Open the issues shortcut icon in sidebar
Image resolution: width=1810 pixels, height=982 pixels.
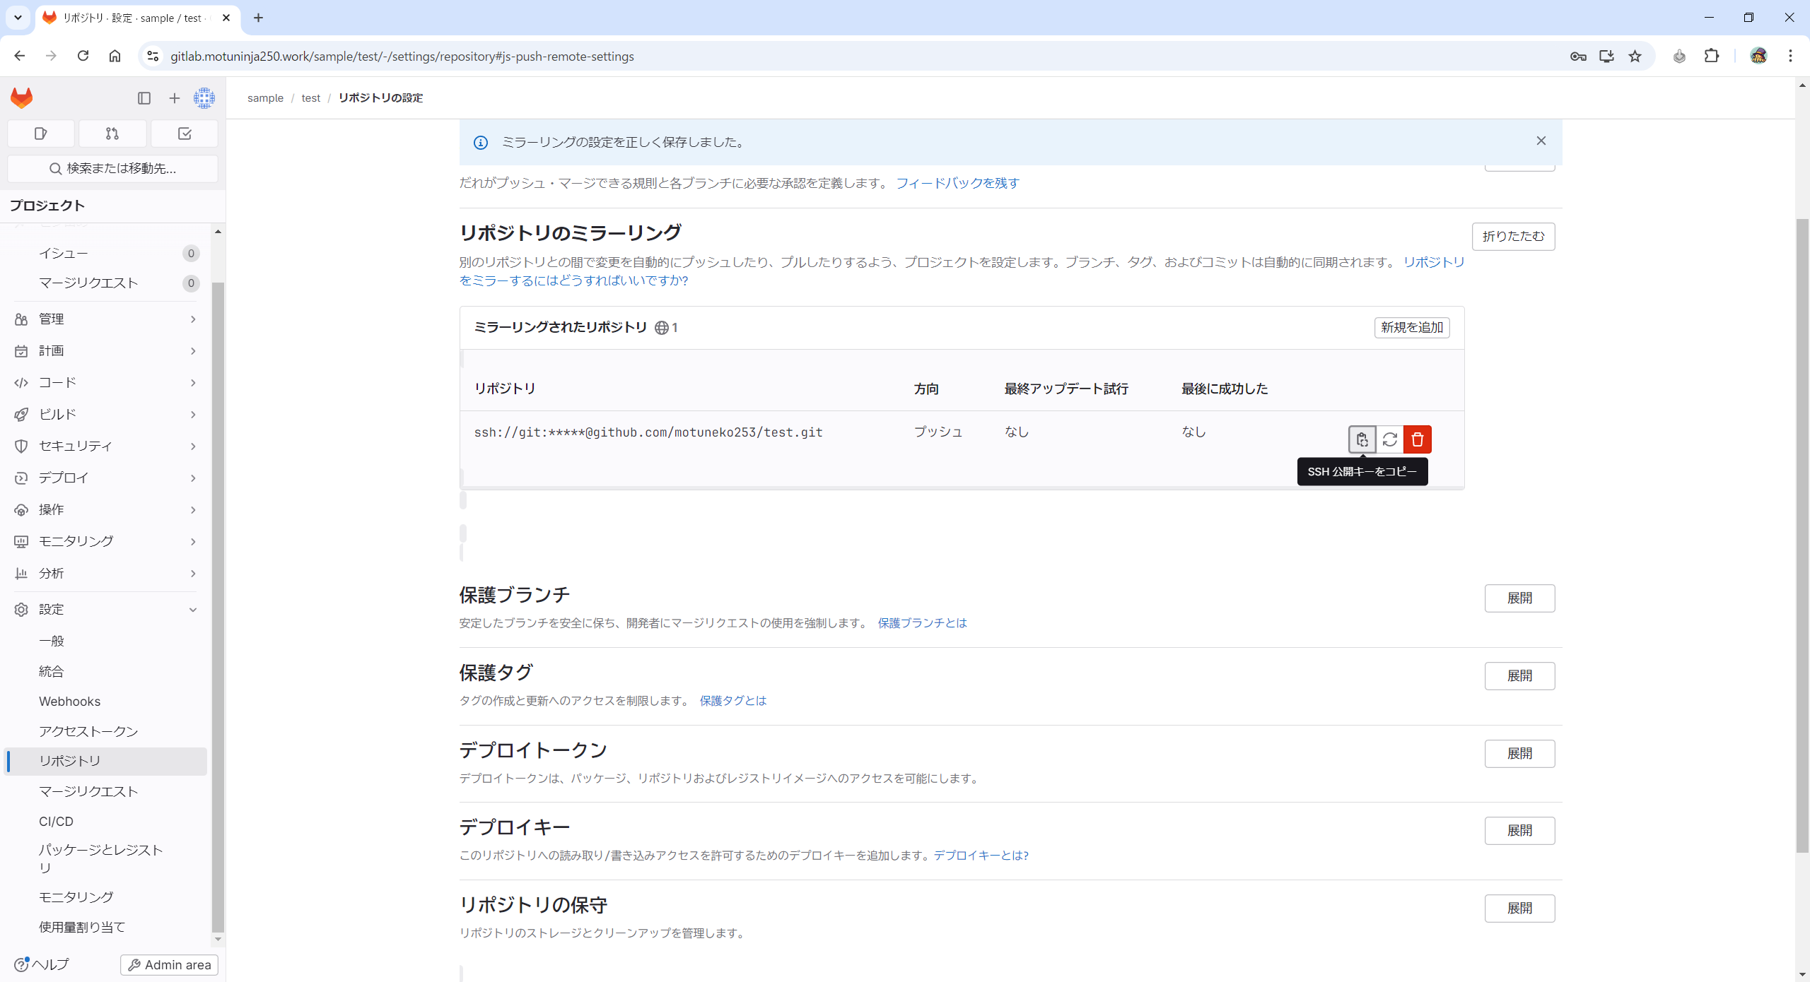[40, 134]
